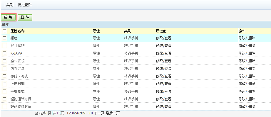
Task: Click 修改 in 操作 column of 理论待机时间 row
Action: pyautogui.click(x=242, y=107)
